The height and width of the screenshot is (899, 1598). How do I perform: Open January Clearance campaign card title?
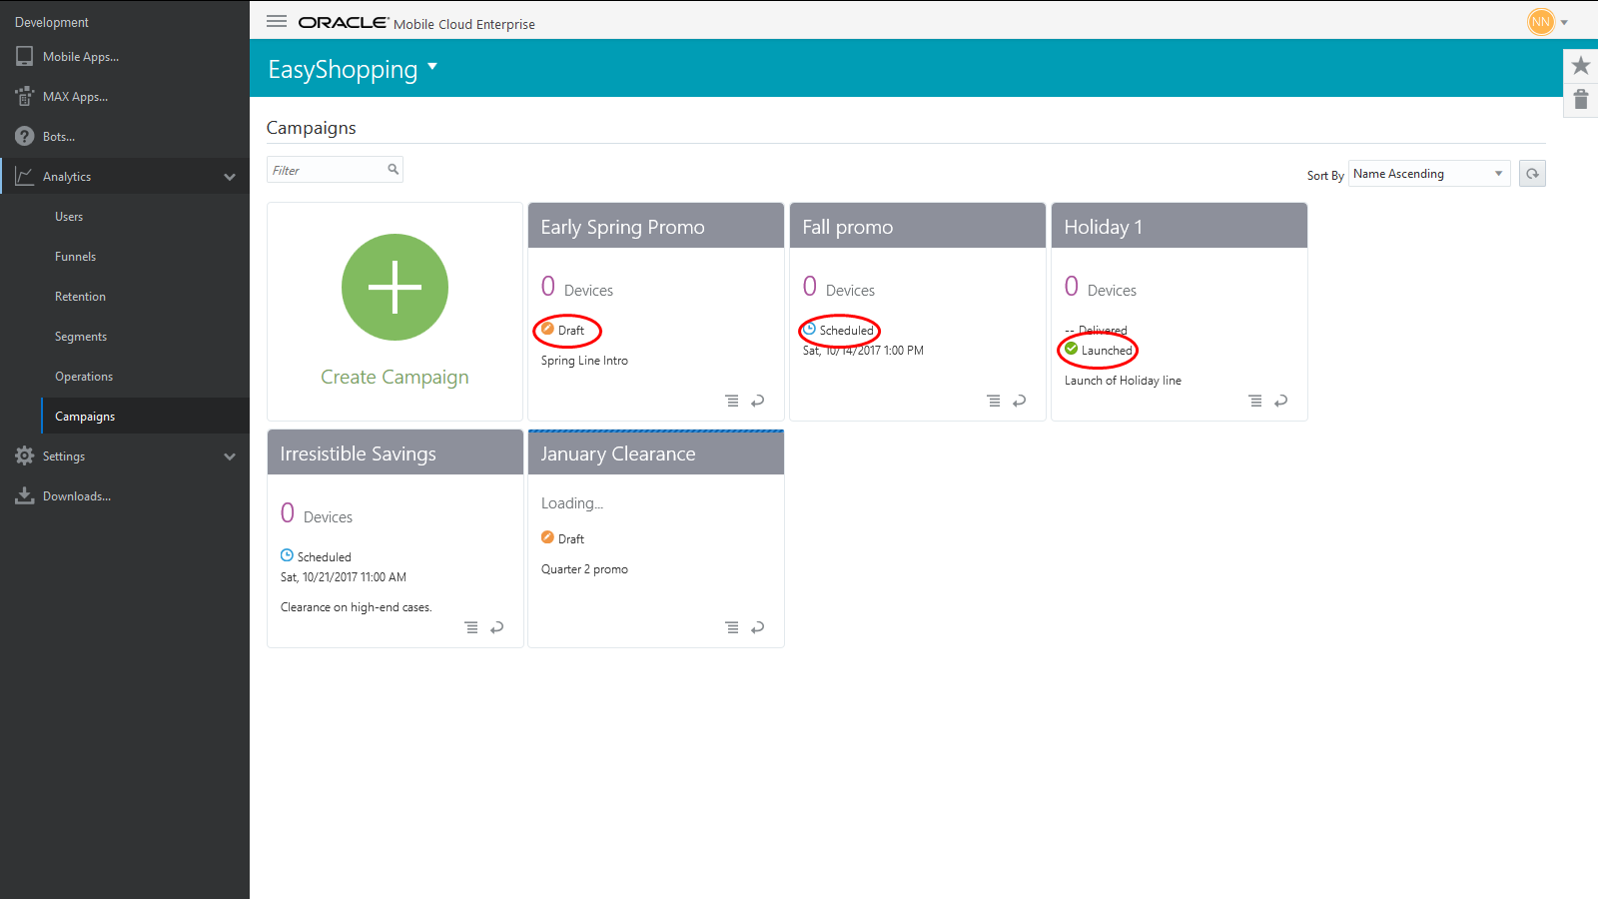(617, 453)
